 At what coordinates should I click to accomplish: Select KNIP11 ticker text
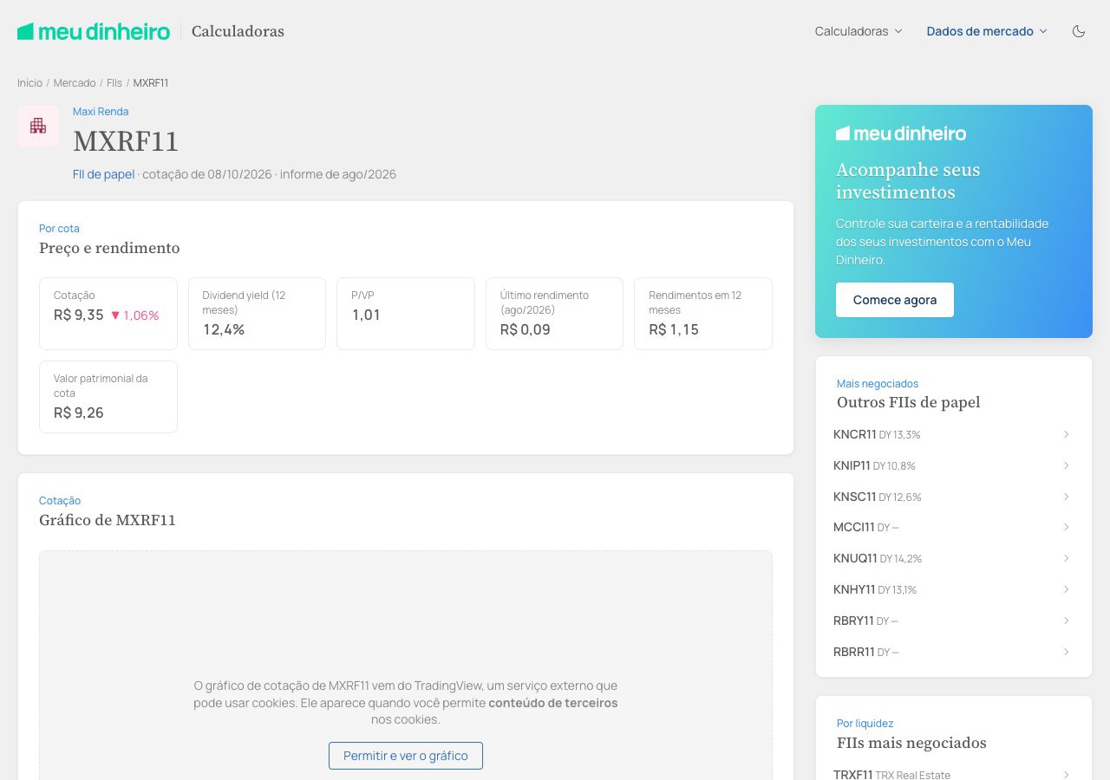[852, 465]
